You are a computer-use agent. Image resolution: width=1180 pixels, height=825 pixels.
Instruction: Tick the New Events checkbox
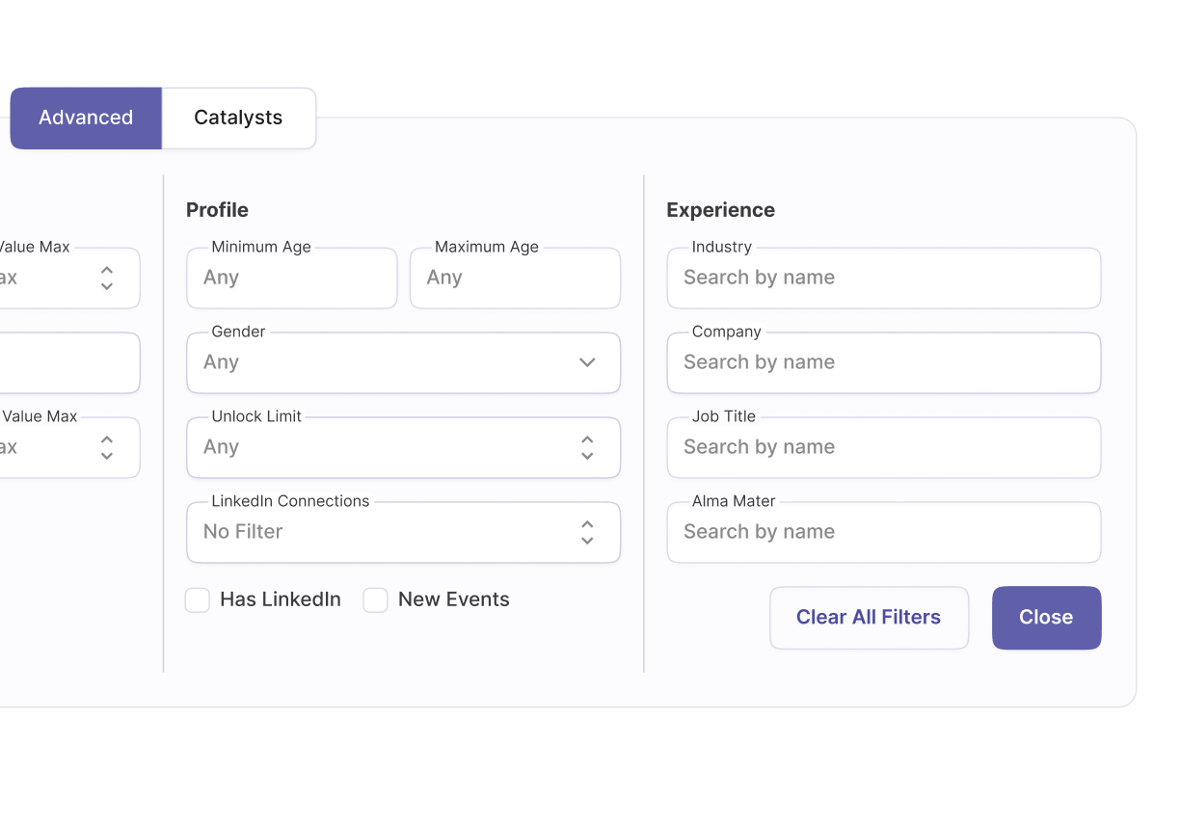[x=375, y=600]
